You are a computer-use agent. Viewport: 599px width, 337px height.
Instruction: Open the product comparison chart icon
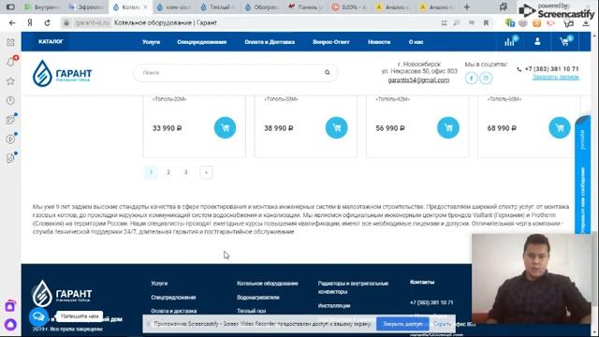pyautogui.click(x=509, y=41)
